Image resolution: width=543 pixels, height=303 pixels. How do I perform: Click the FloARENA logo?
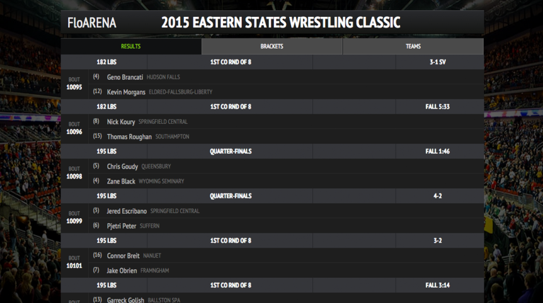pyautogui.click(x=92, y=23)
